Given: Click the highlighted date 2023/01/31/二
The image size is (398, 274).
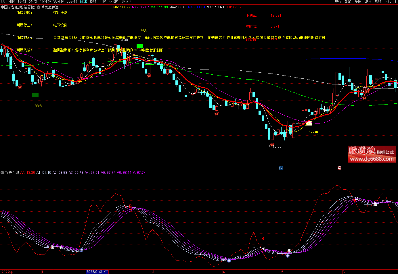Looking at the screenshot, I should pyautogui.click(x=97, y=272).
